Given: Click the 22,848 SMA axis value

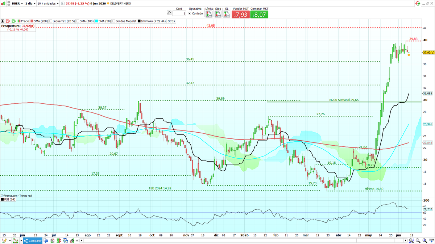Looking at the screenshot, I should pos(428,142).
